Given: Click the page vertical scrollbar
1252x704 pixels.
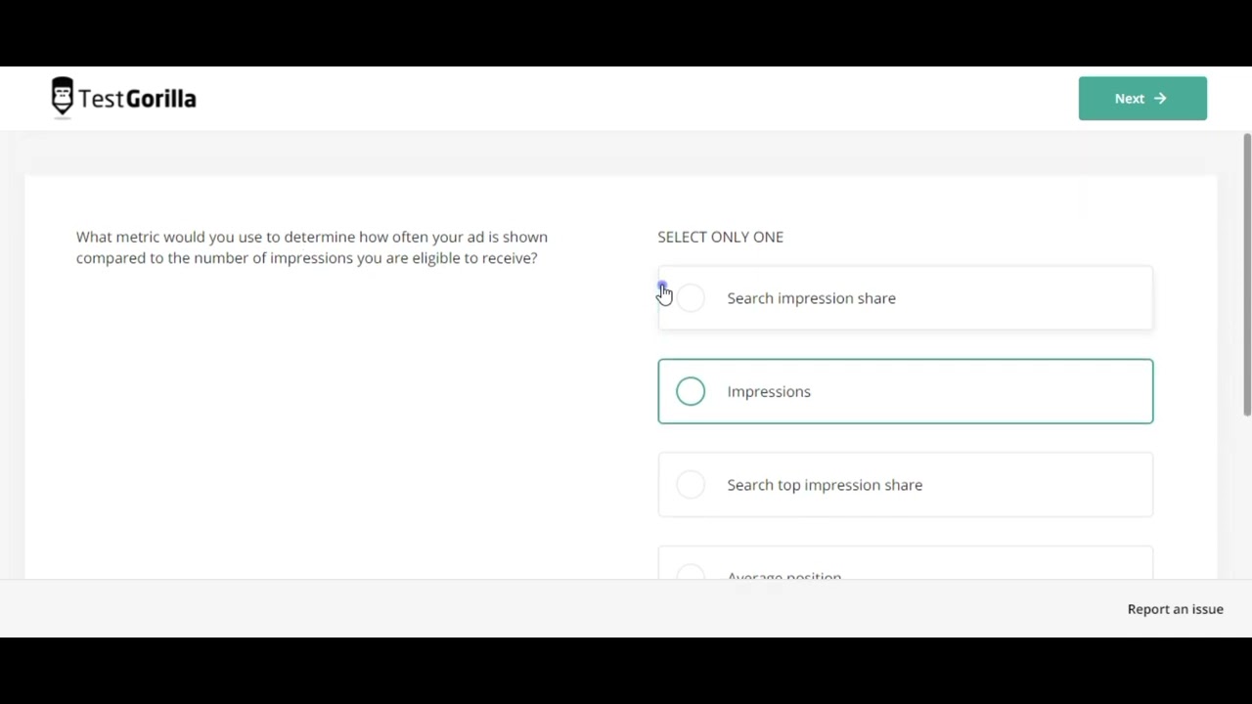Looking at the screenshot, I should (x=1247, y=276).
